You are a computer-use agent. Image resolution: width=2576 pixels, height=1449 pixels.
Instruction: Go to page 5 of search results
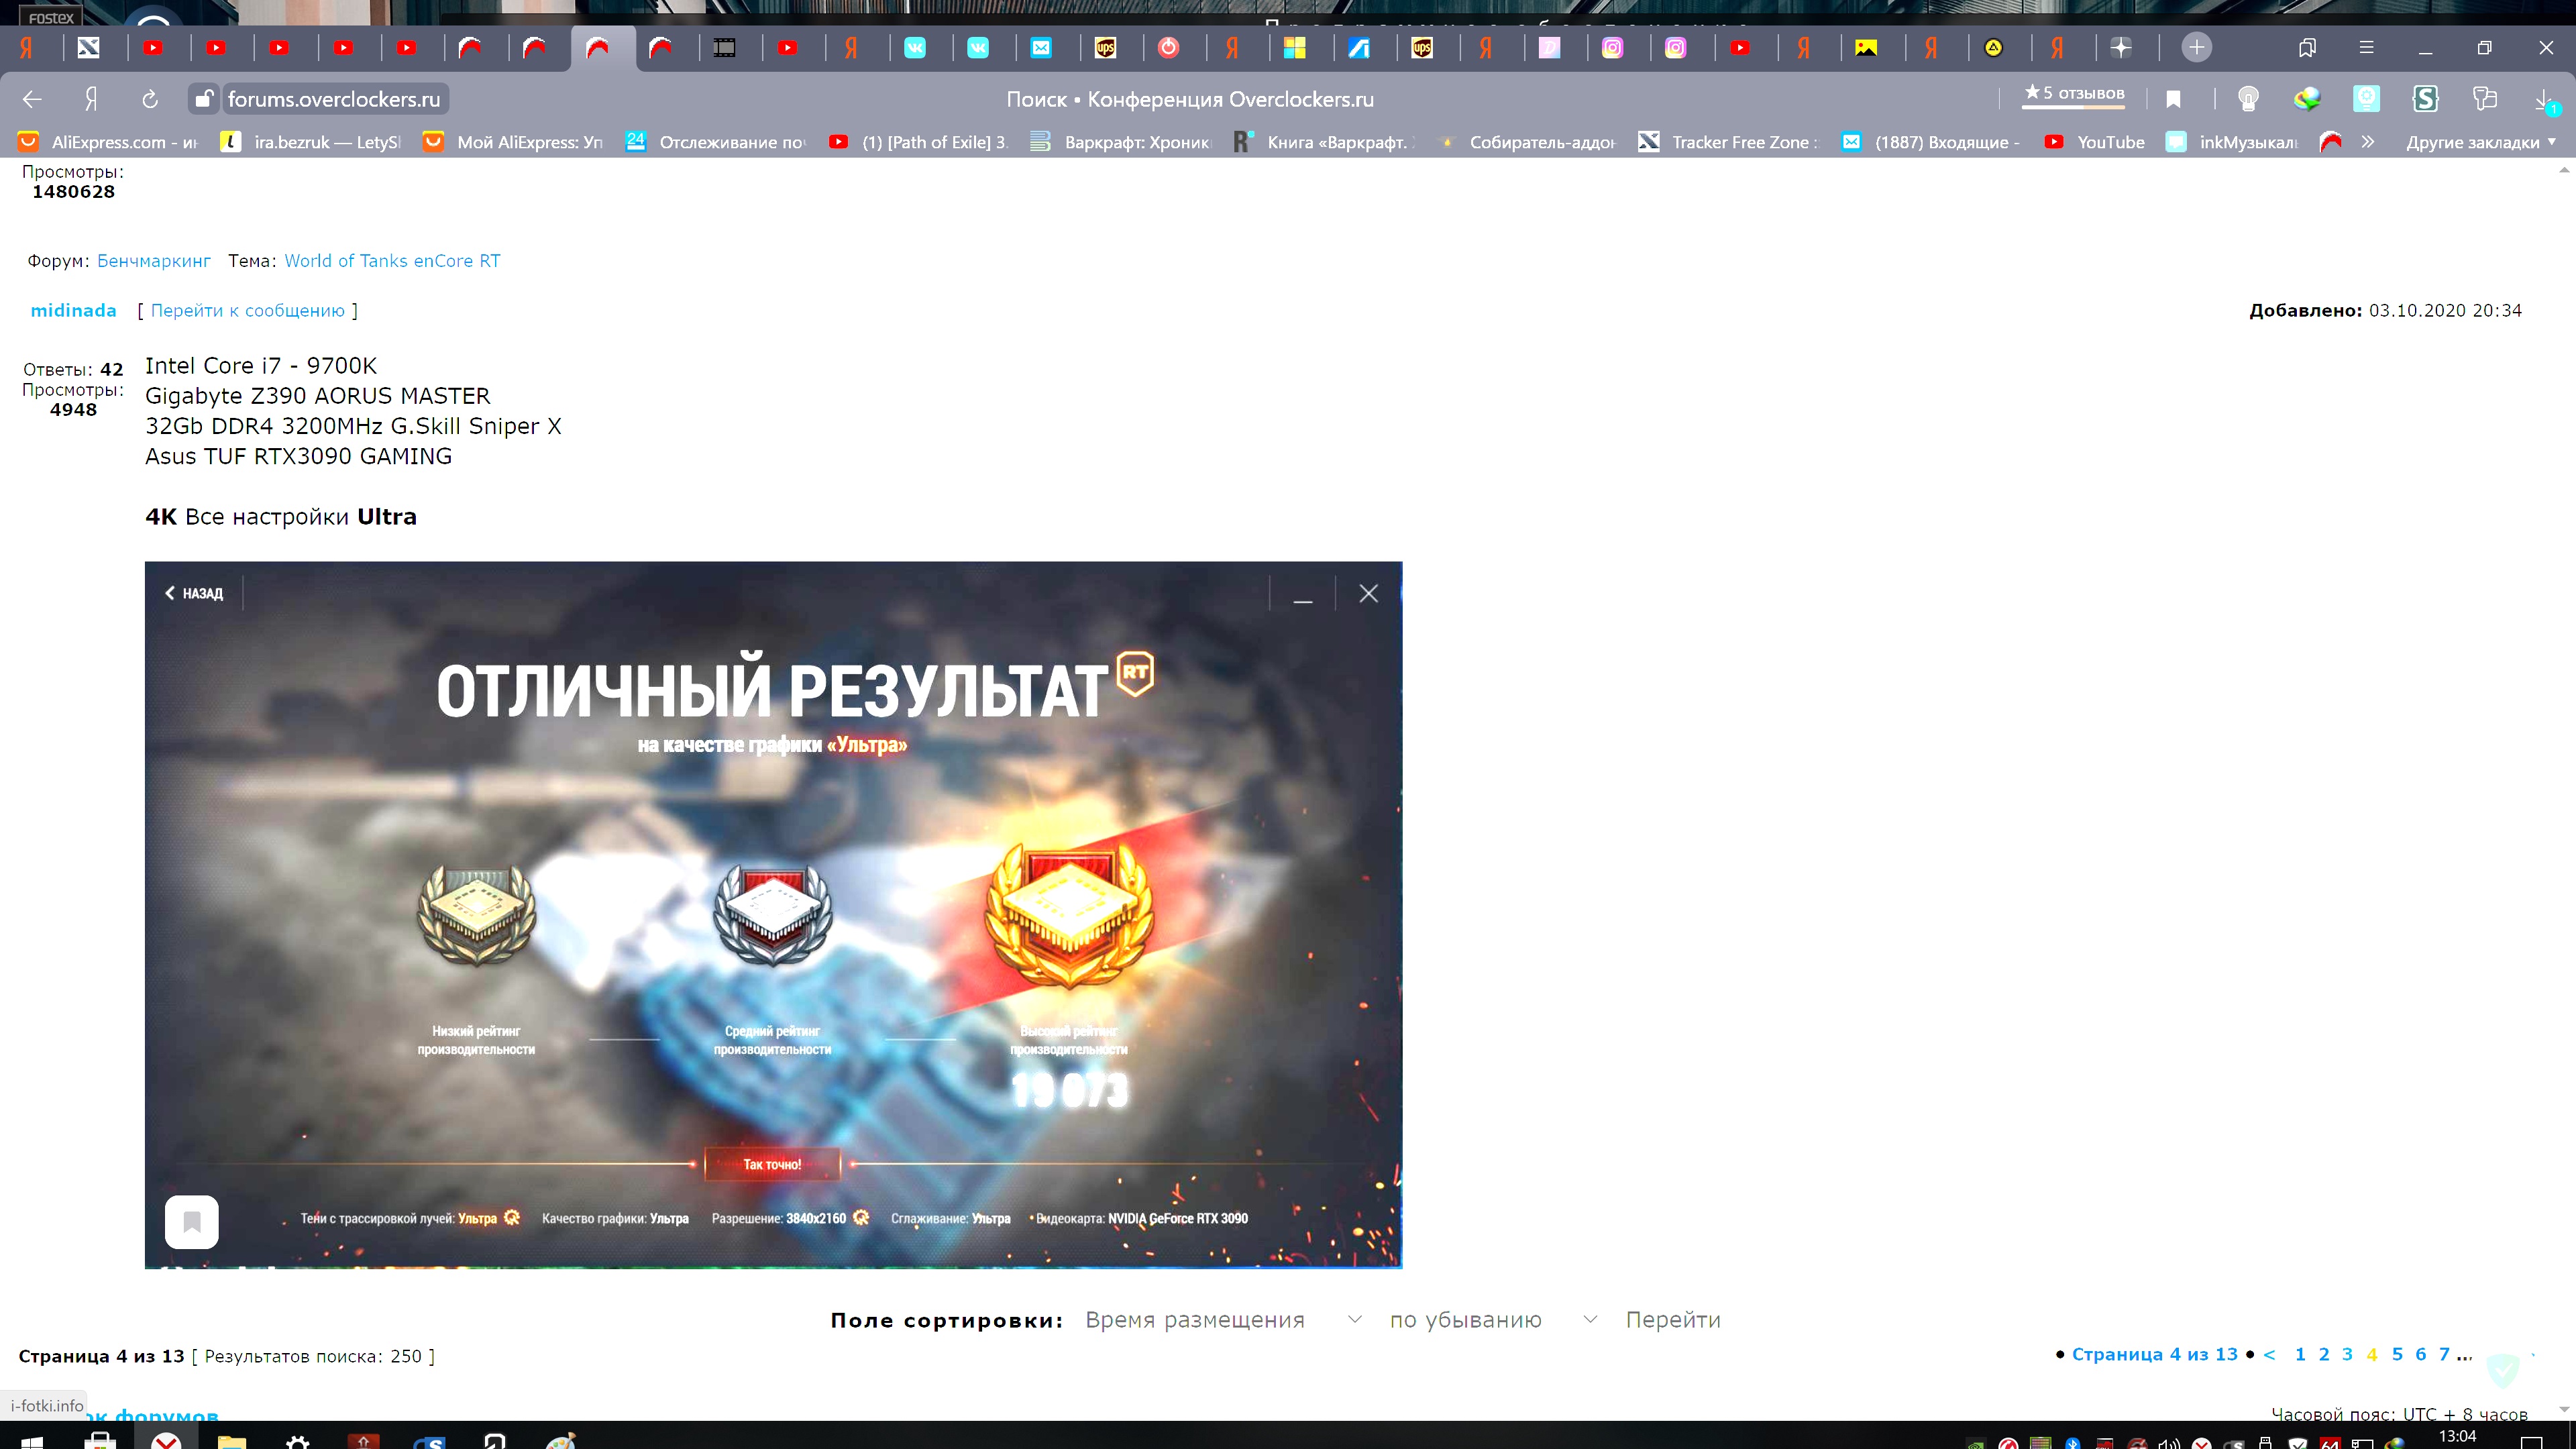click(x=2397, y=1354)
